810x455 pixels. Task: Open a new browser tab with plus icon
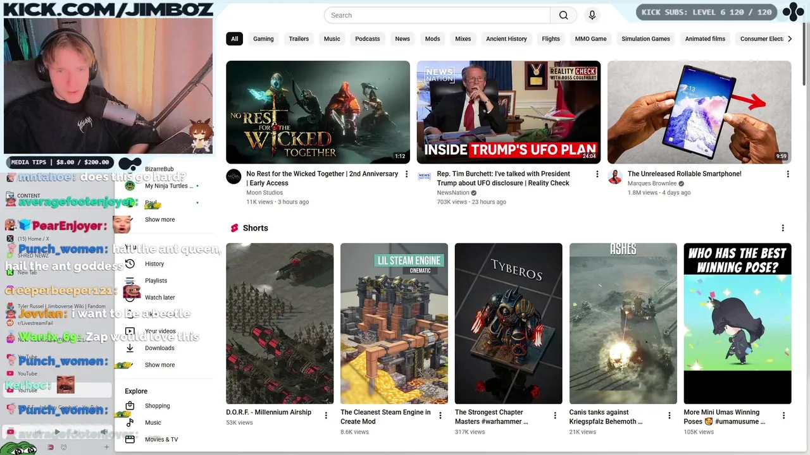pos(106,447)
